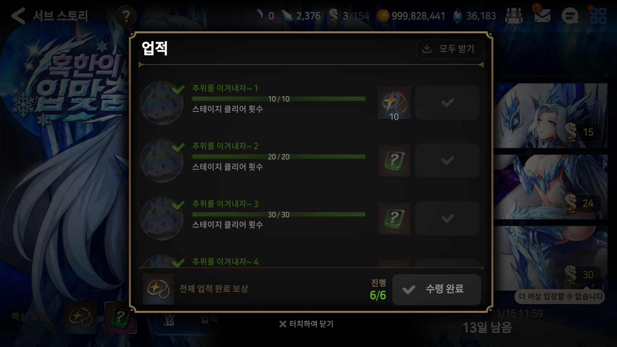
Task: Tap the star reward icon for achievement 1
Action: tap(394, 103)
